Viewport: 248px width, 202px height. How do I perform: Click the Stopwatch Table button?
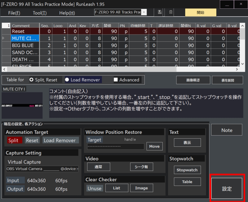187,181
